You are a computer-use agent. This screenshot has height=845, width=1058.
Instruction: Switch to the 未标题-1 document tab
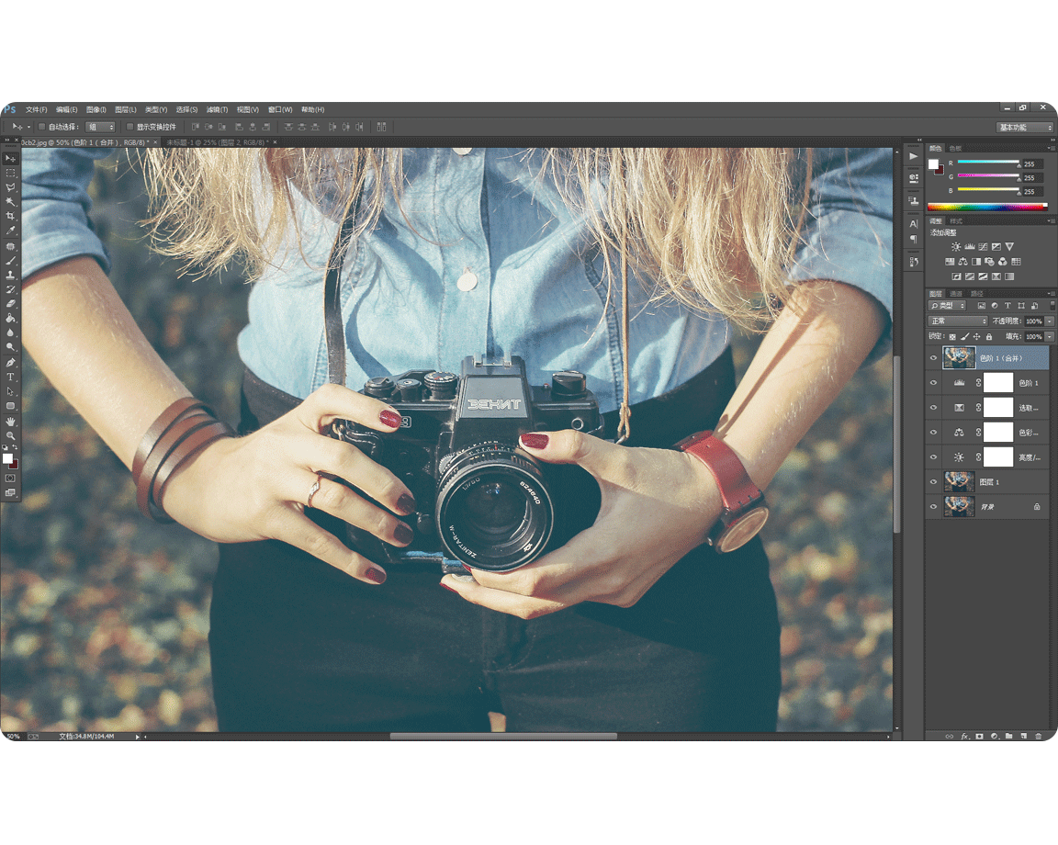point(218,142)
